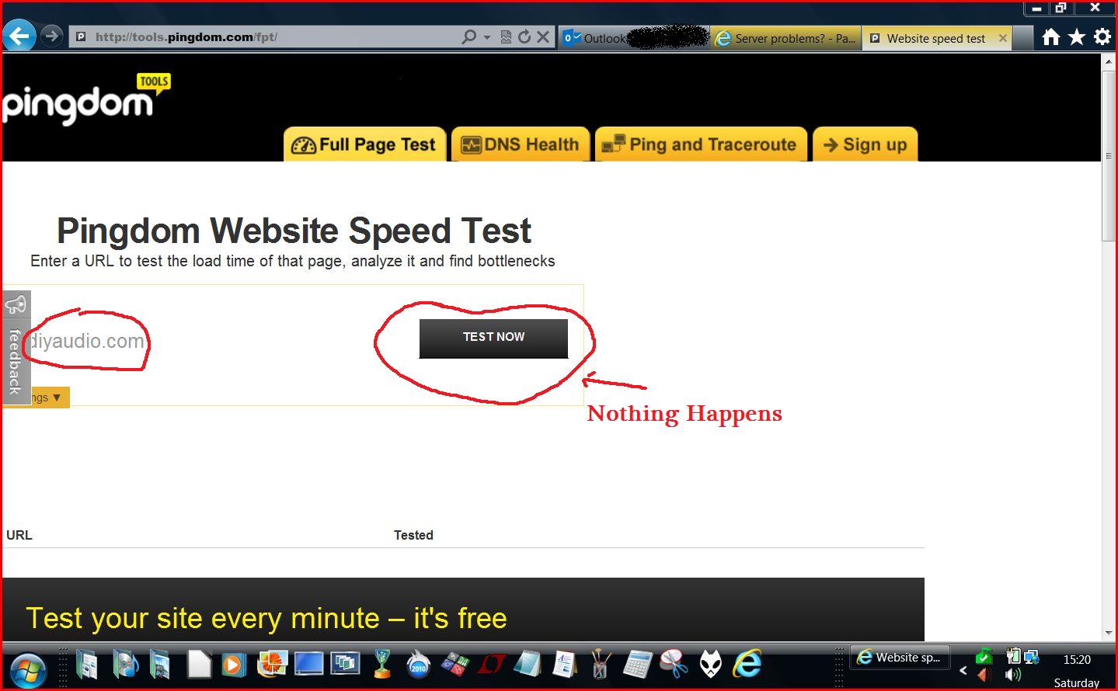1118x691 pixels.
Task: Open the address bar autocomplete dropdown arrow
Action: 487,36
